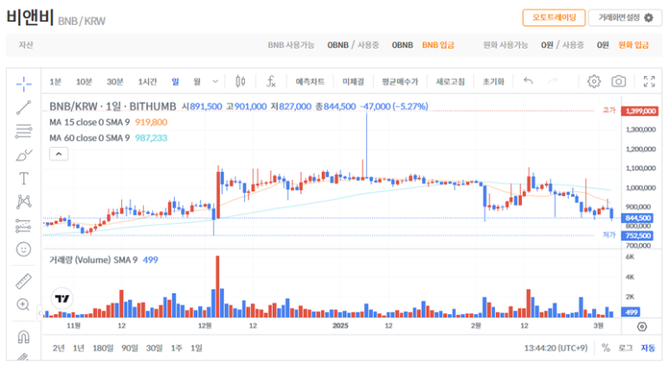Click the 499 volume axis label
Screen dimensions: 669x366
click(x=631, y=312)
